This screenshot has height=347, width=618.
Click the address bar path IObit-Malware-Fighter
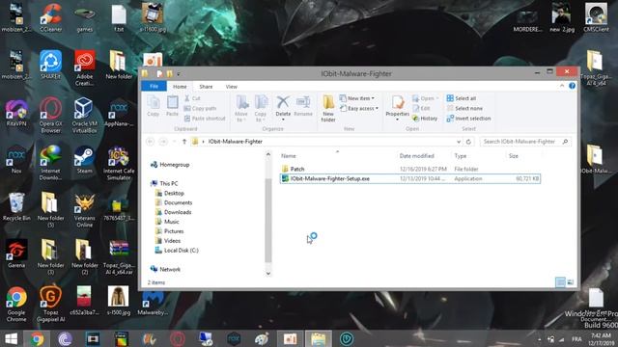click(236, 142)
